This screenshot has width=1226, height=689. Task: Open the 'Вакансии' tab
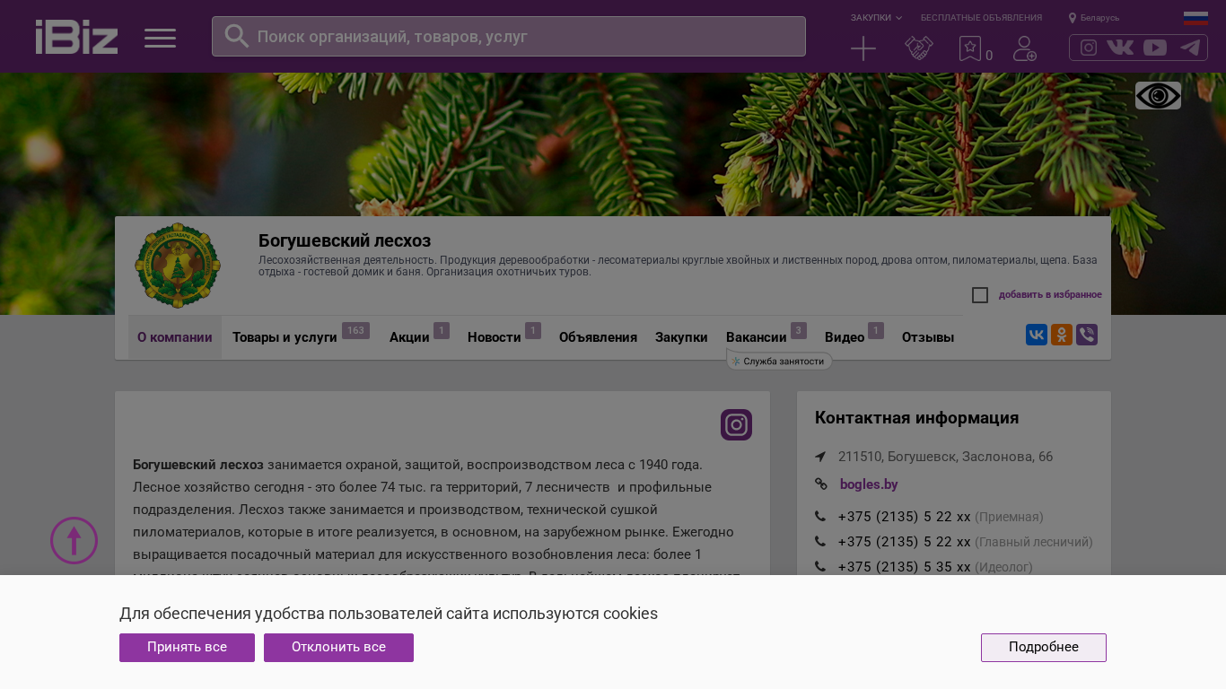point(756,337)
